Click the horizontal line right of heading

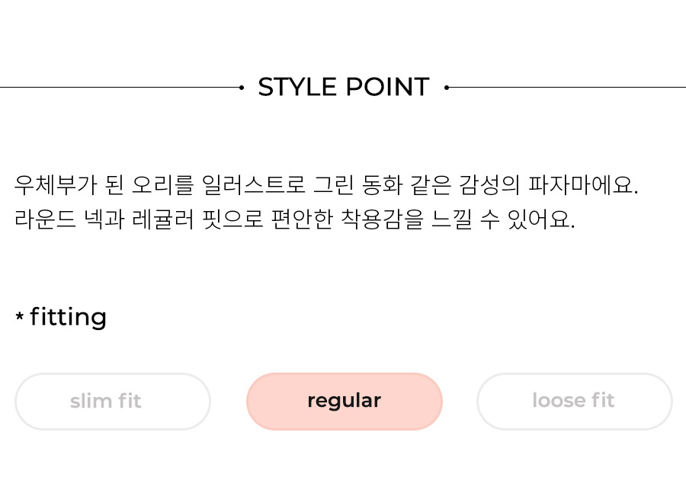tap(567, 88)
